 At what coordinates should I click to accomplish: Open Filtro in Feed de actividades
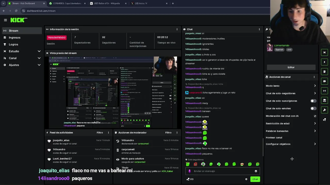pyautogui.click(x=100, y=133)
